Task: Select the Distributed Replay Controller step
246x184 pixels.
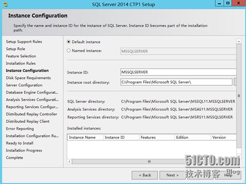Action: pos(32,114)
